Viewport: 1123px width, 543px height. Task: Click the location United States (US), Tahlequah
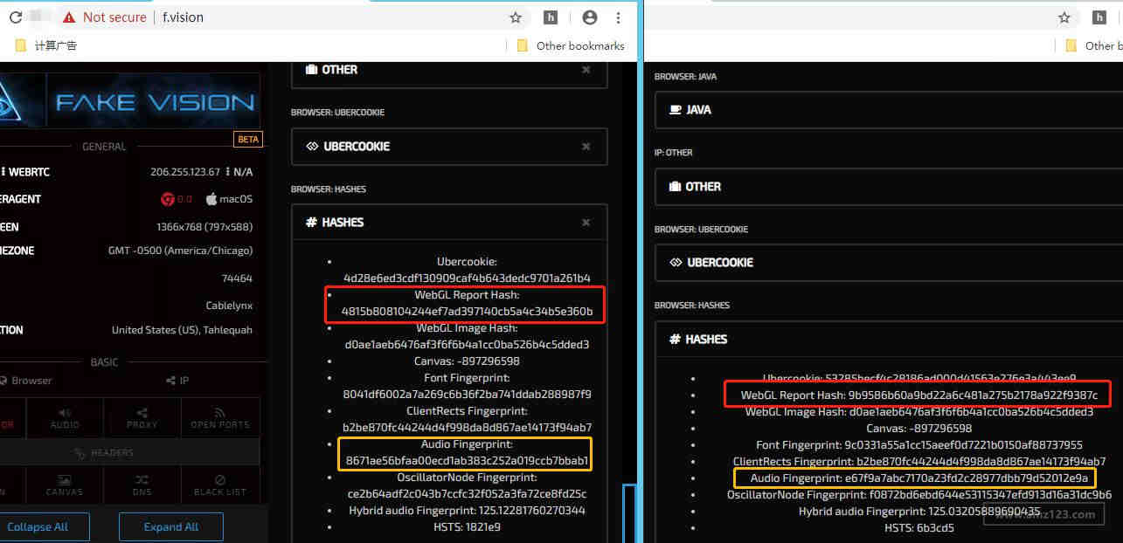(182, 330)
